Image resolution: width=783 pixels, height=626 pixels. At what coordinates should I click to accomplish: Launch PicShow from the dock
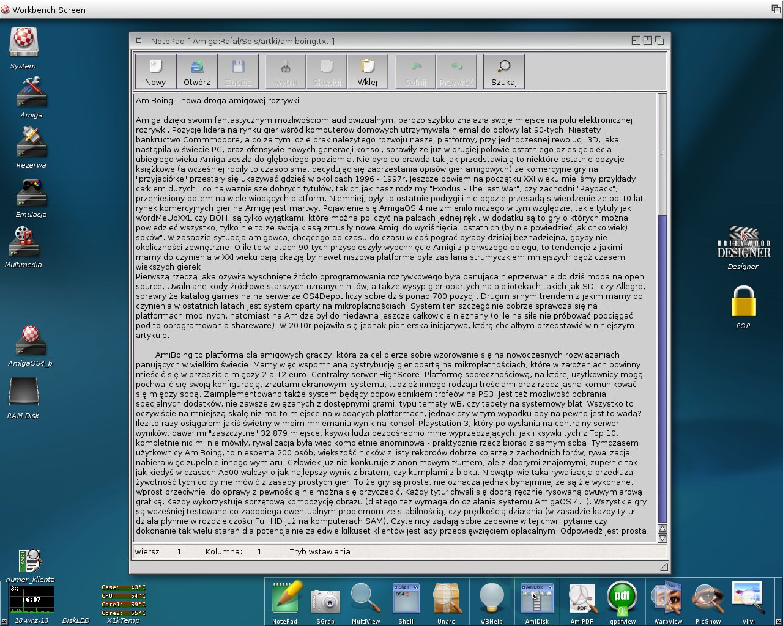click(x=708, y=603)
